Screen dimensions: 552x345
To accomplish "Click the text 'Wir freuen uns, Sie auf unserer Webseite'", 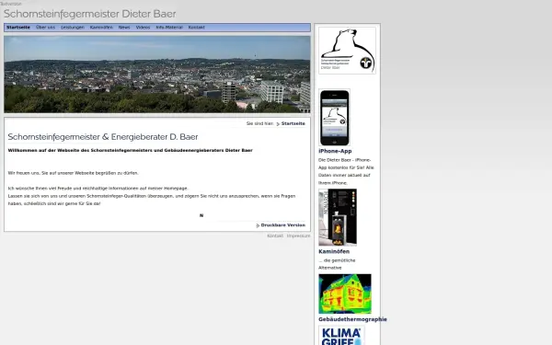I will [x=74, y=173].
